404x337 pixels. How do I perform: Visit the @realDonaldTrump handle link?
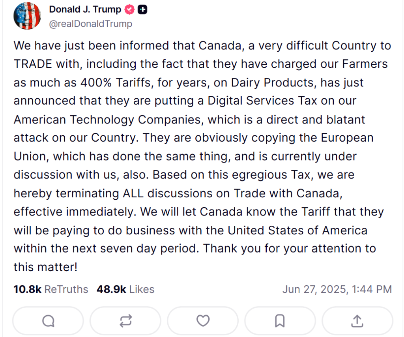pyautogui.click(x=90, y=24)
